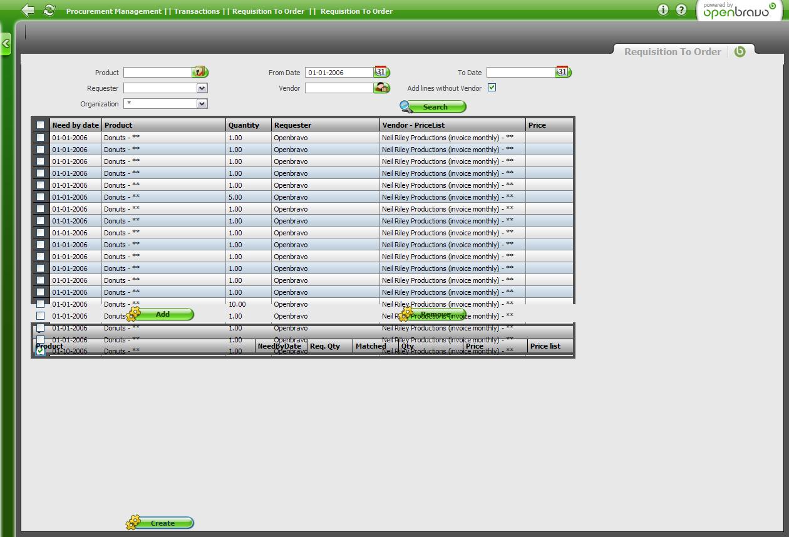The width and height of the screenshot is (789, 537).
Task: Click the Openbravo icon beside tab title
Action: click(740, 52)
